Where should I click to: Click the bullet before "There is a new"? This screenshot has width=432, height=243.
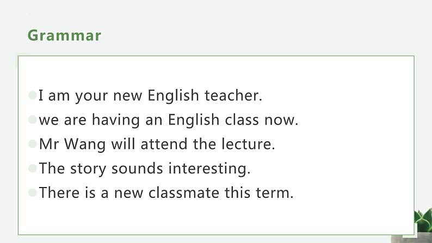(33, 192)
